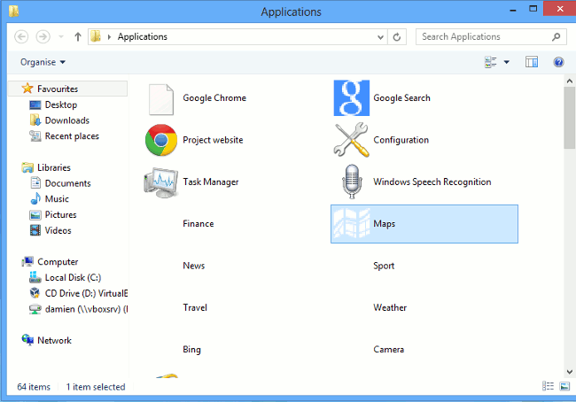576x402 pixels.
Task: Click the Libraries icon
Action: 27,167
